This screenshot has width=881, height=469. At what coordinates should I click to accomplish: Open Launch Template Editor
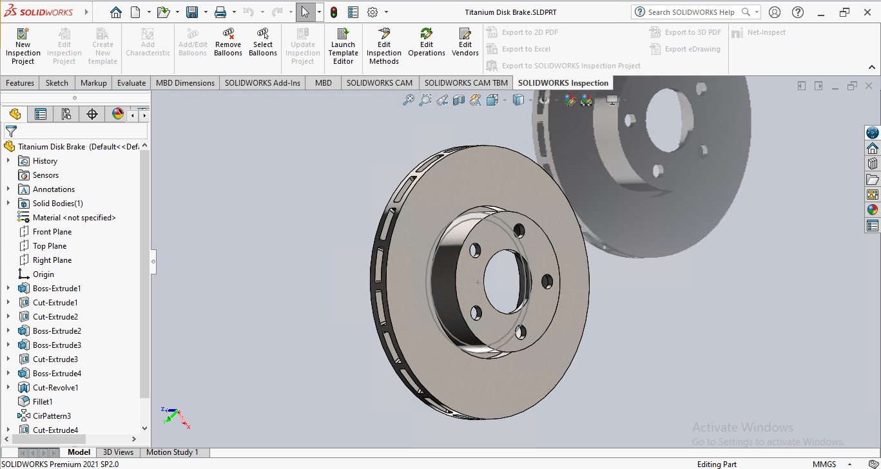click(343, 46)
